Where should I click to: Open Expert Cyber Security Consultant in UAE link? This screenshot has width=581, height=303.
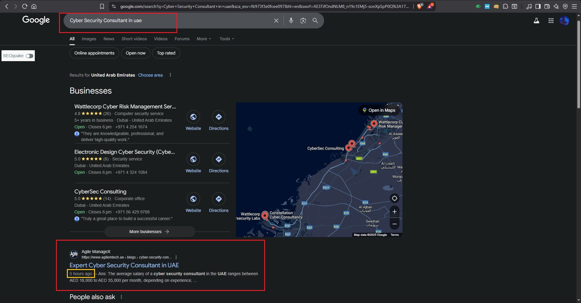124,265
